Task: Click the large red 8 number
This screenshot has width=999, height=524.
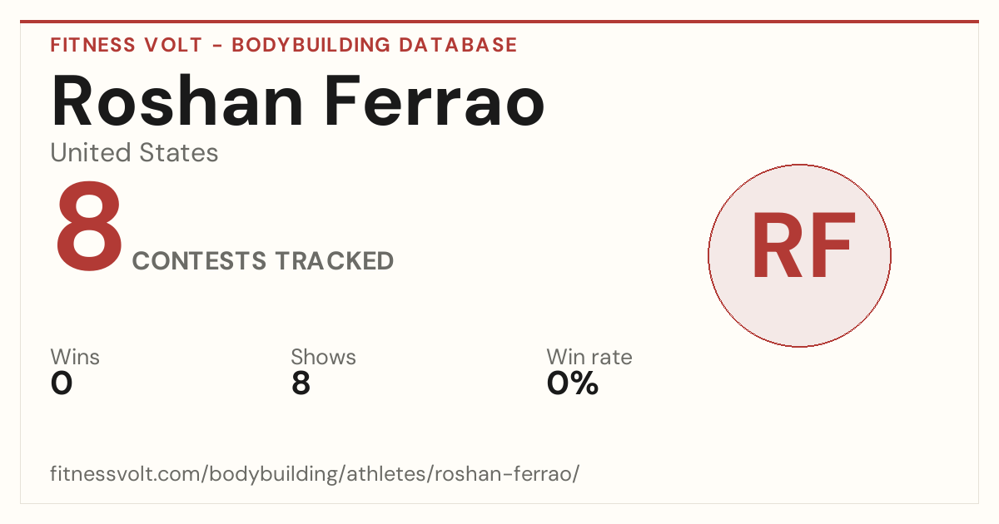Action: (89, 230)
